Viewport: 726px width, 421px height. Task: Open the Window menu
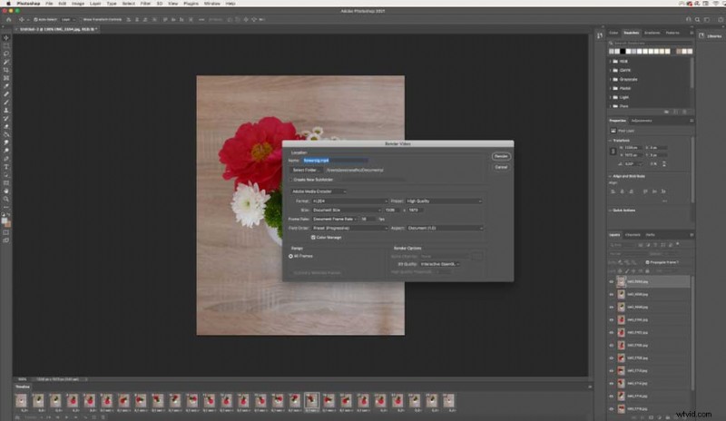212,4
